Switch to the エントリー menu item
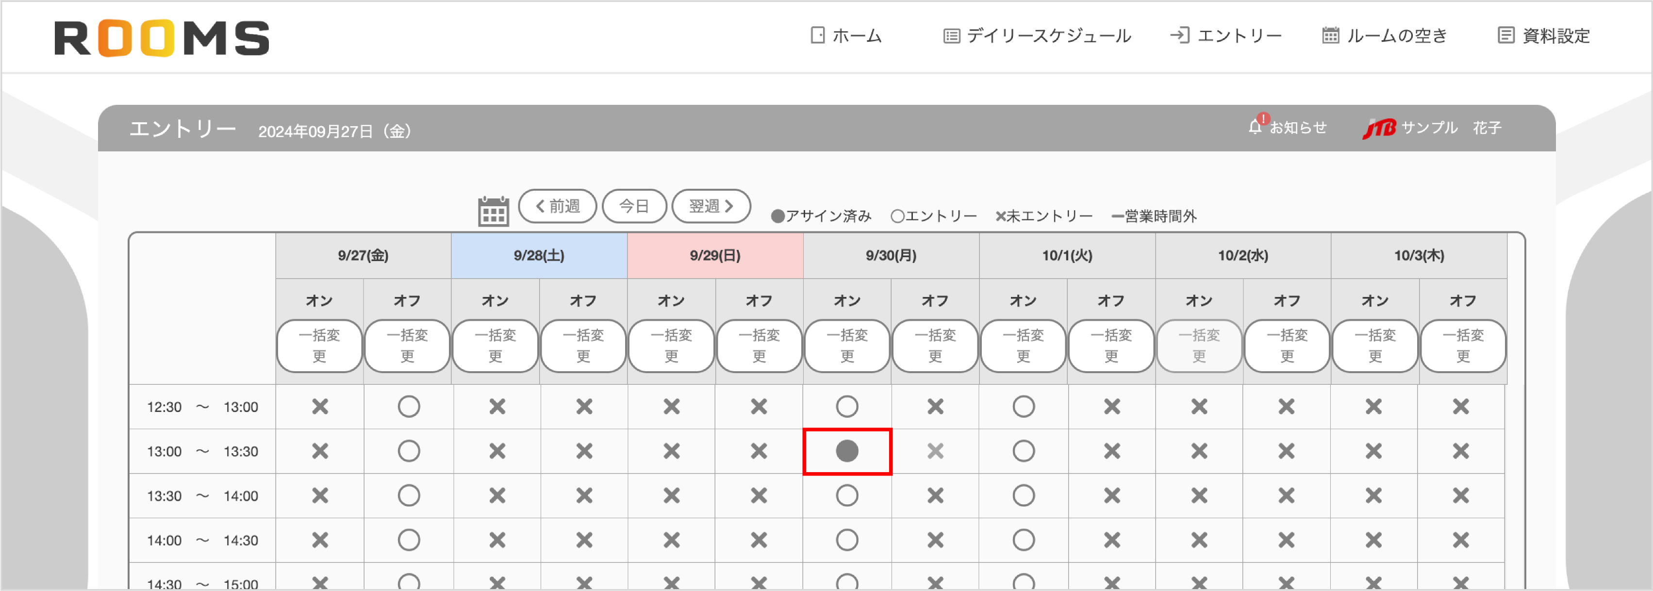1653x591 pixels. point(1239,36)
